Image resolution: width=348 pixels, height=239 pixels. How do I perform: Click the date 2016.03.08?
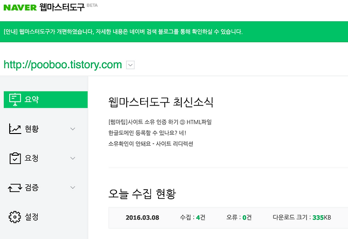coord(143,217)
